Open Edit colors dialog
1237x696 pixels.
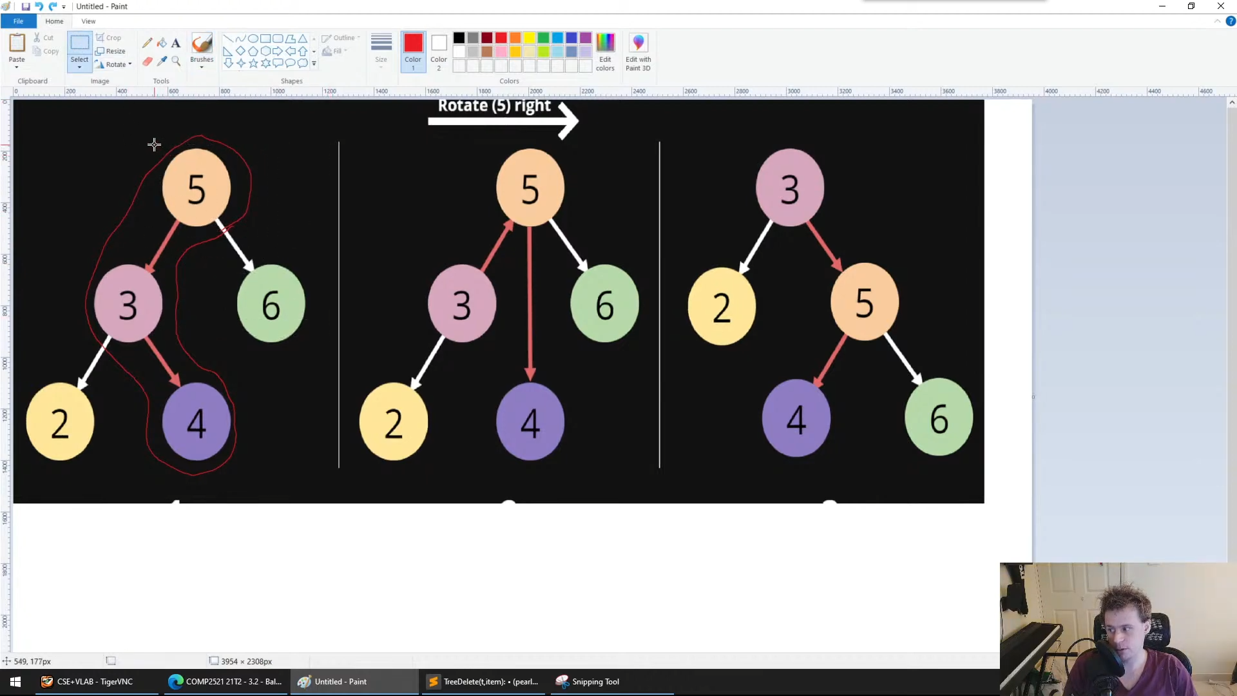point(605,52)
